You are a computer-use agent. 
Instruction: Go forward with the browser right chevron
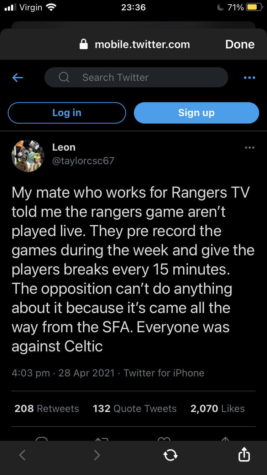pyautogui.click(x=97, y=455)
